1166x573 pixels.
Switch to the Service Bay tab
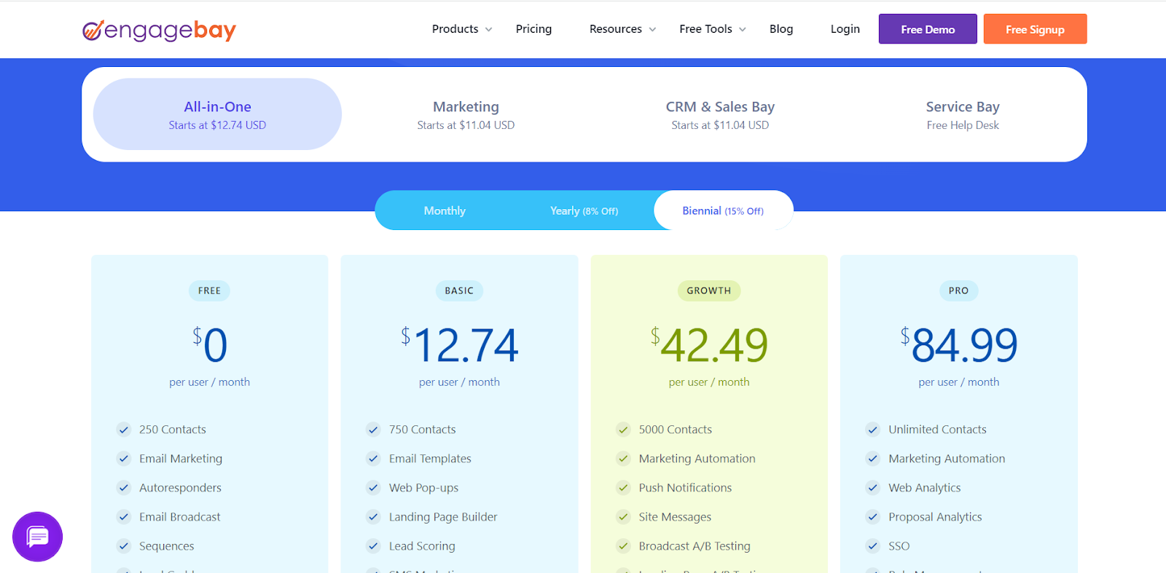pos(963,114)
